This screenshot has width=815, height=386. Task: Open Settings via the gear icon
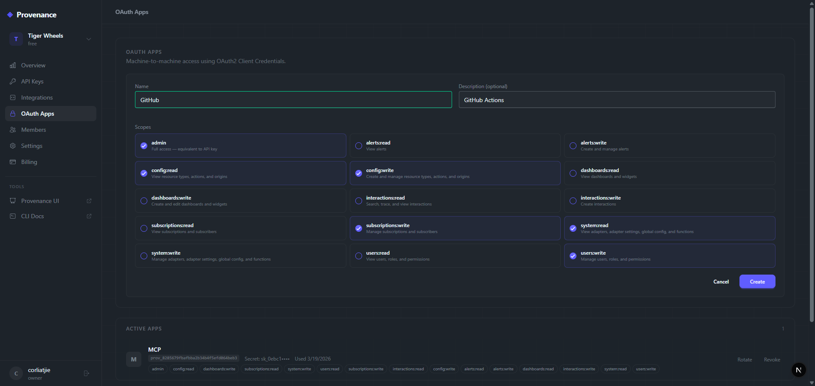13,146
